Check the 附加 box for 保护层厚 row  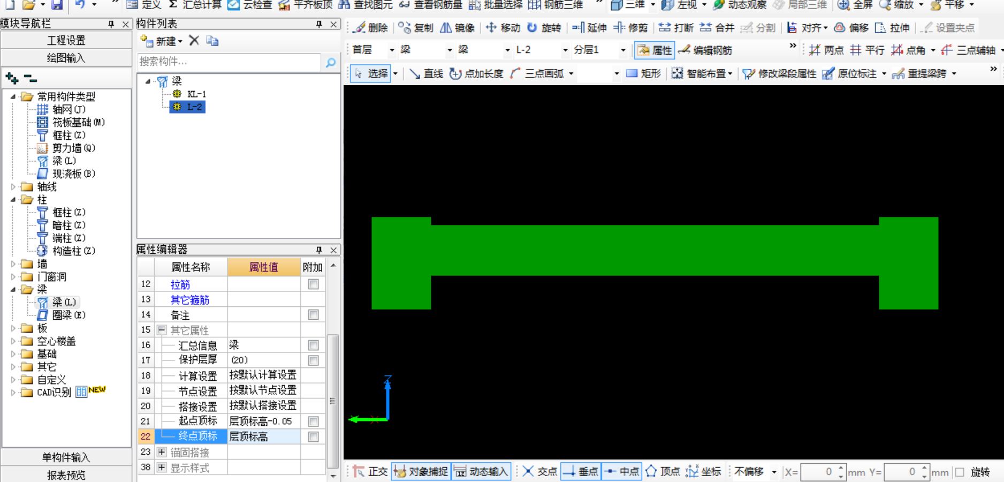314,360
